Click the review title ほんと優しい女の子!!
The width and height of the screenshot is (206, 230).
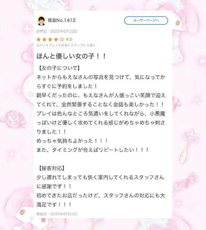click(x=71, y=56)
